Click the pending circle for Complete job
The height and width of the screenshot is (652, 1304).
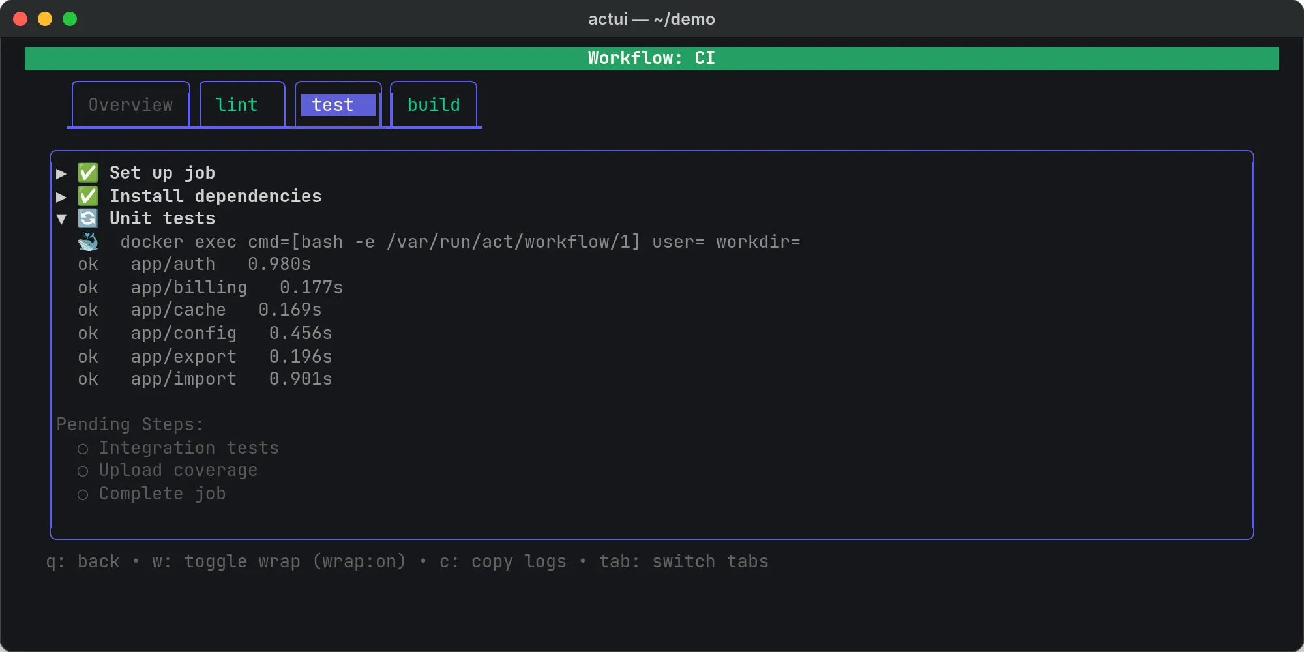click(83, 495)
